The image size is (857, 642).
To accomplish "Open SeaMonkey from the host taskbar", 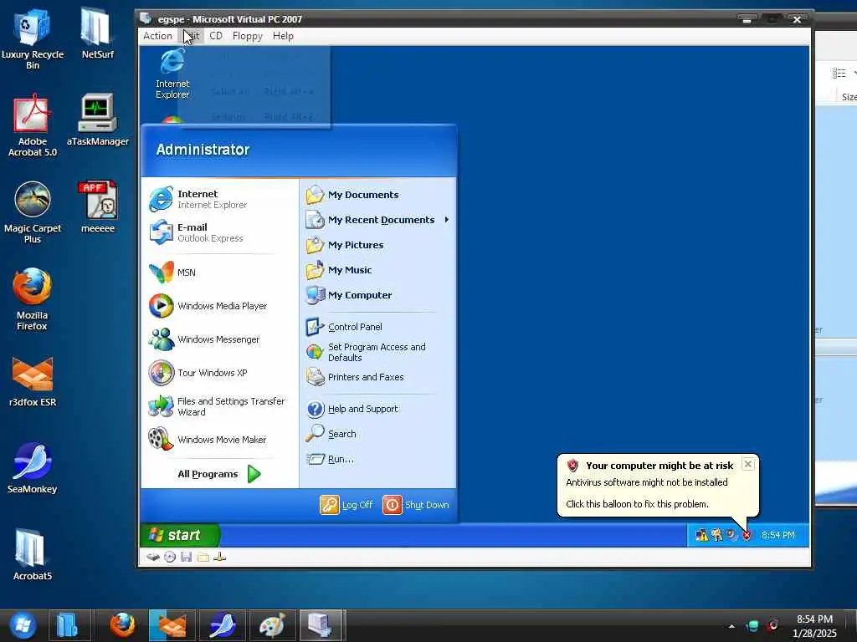I will [222, 625].
